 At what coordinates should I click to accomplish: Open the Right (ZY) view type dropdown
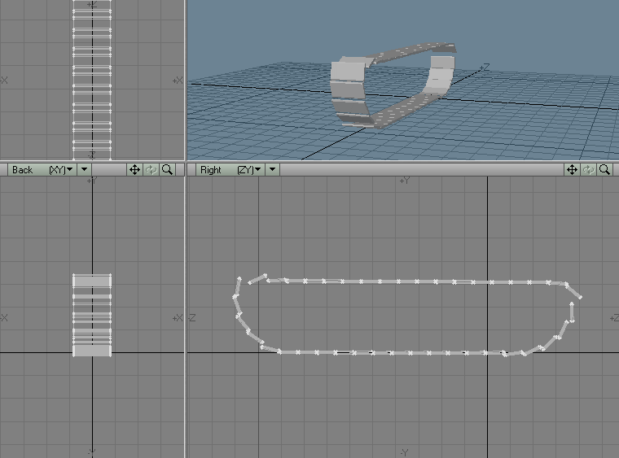pos(230,170)
